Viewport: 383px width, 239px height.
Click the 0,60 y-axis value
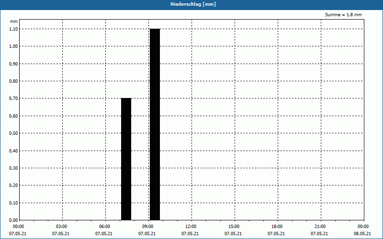click(13, 116)
